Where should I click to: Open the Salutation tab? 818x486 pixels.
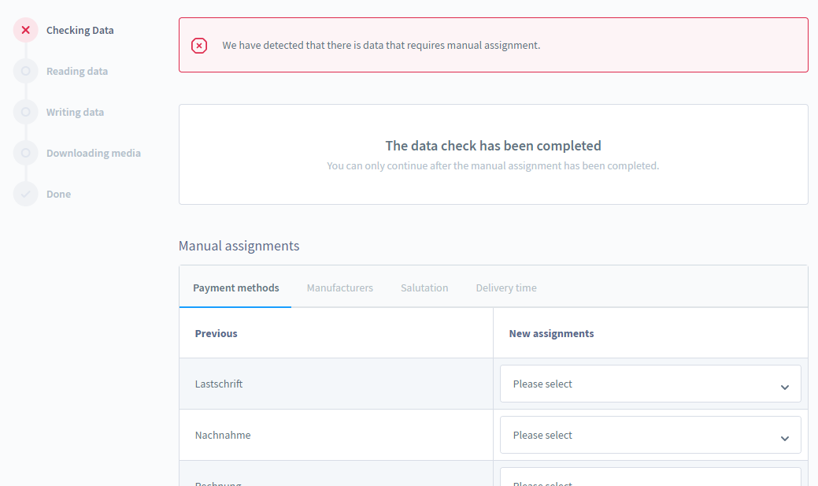click(424, 288)
